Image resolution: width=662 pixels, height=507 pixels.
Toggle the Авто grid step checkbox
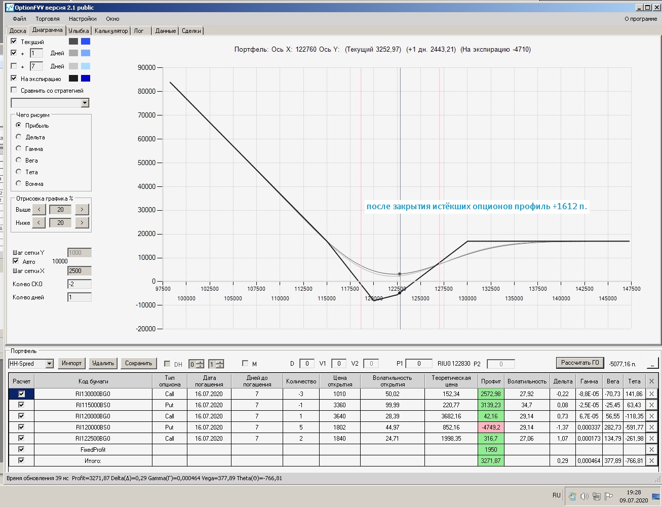click(x=16, y=261)
